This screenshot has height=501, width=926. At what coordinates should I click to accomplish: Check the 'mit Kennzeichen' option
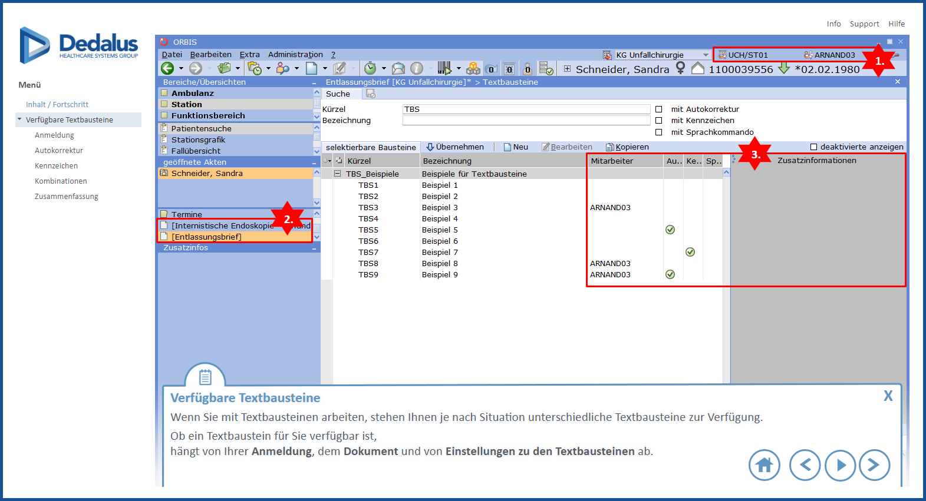659,121
